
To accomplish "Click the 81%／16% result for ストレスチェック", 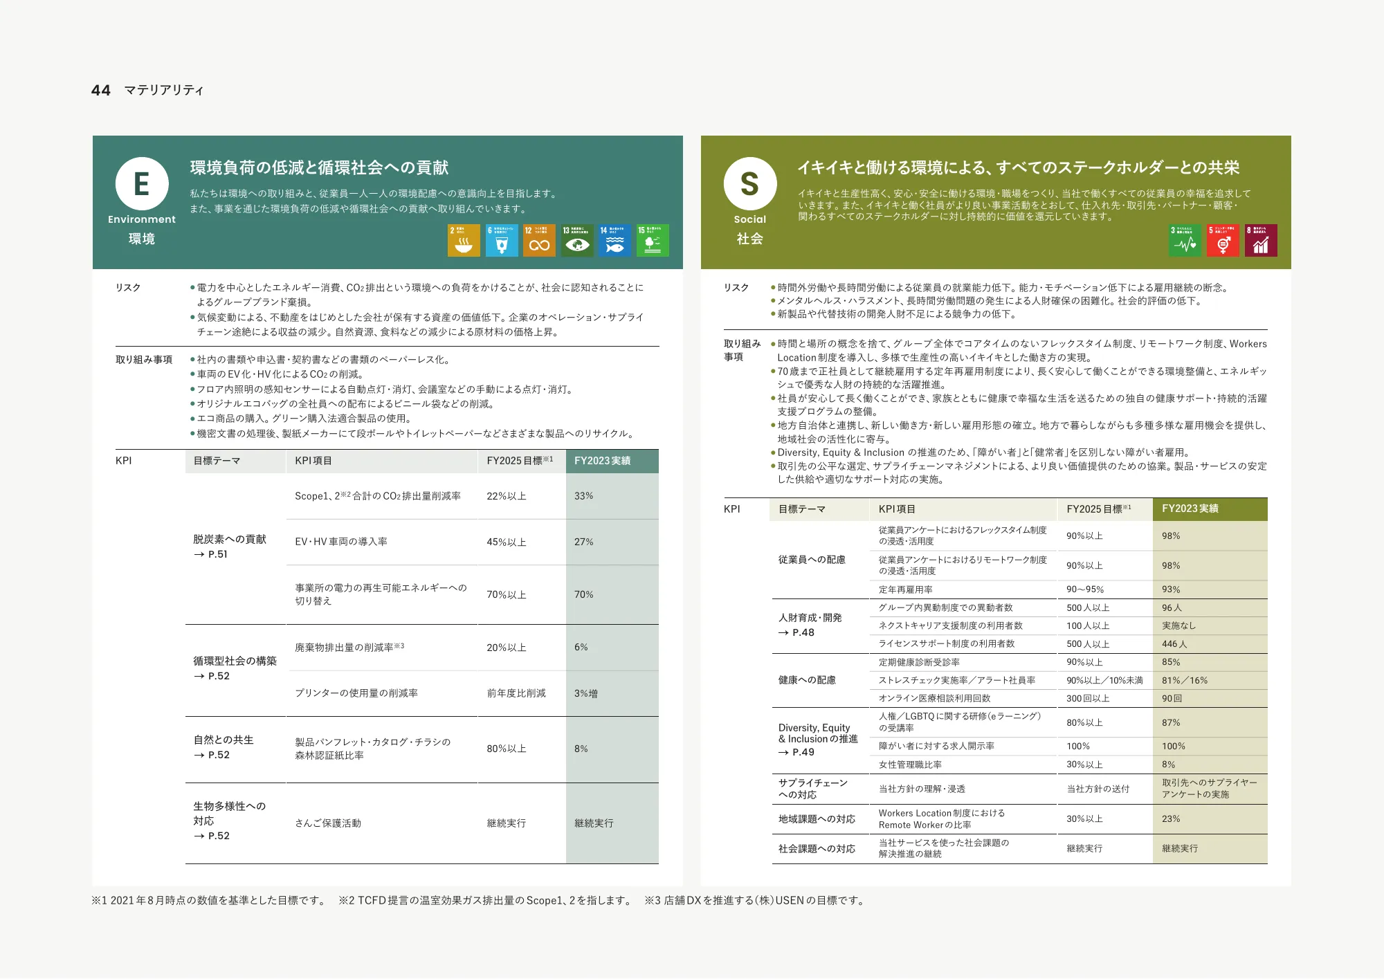I will tap(1184, 680).
